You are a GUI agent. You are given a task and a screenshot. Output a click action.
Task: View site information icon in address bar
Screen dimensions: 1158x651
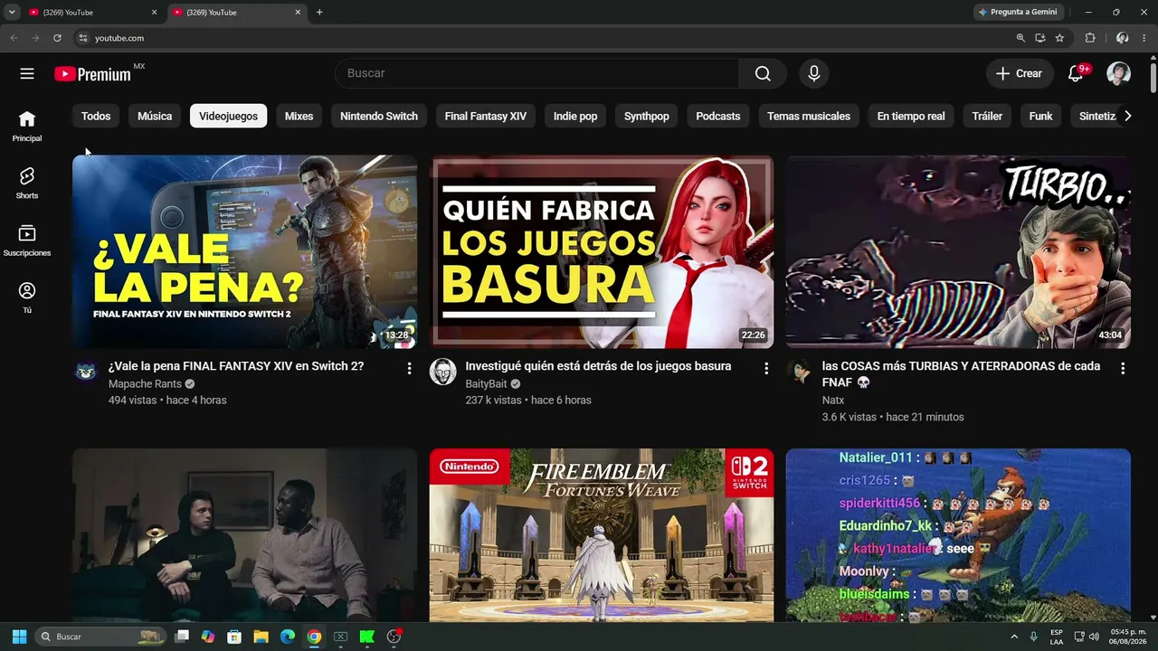click(x=82, y=38)
